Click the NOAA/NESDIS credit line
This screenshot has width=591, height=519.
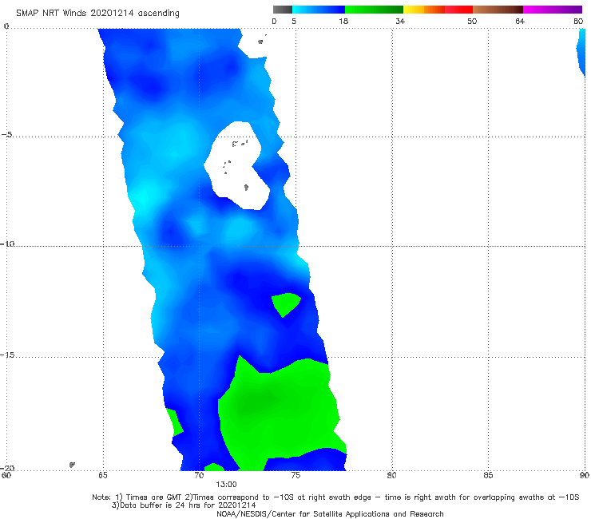coord(330,513)
